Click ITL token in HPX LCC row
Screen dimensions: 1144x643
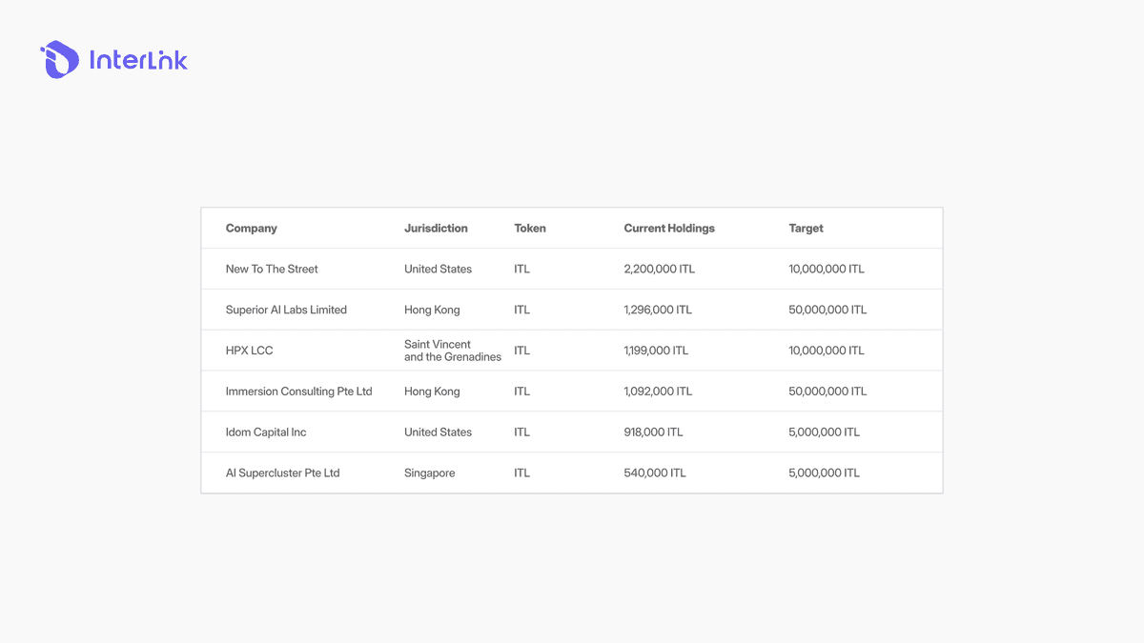(x=521, y=351)
